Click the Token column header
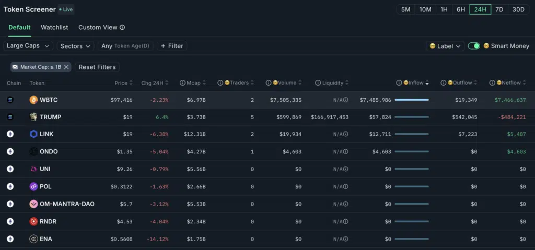535x250 pixels. pyautogui.click(x=37, y=83)
